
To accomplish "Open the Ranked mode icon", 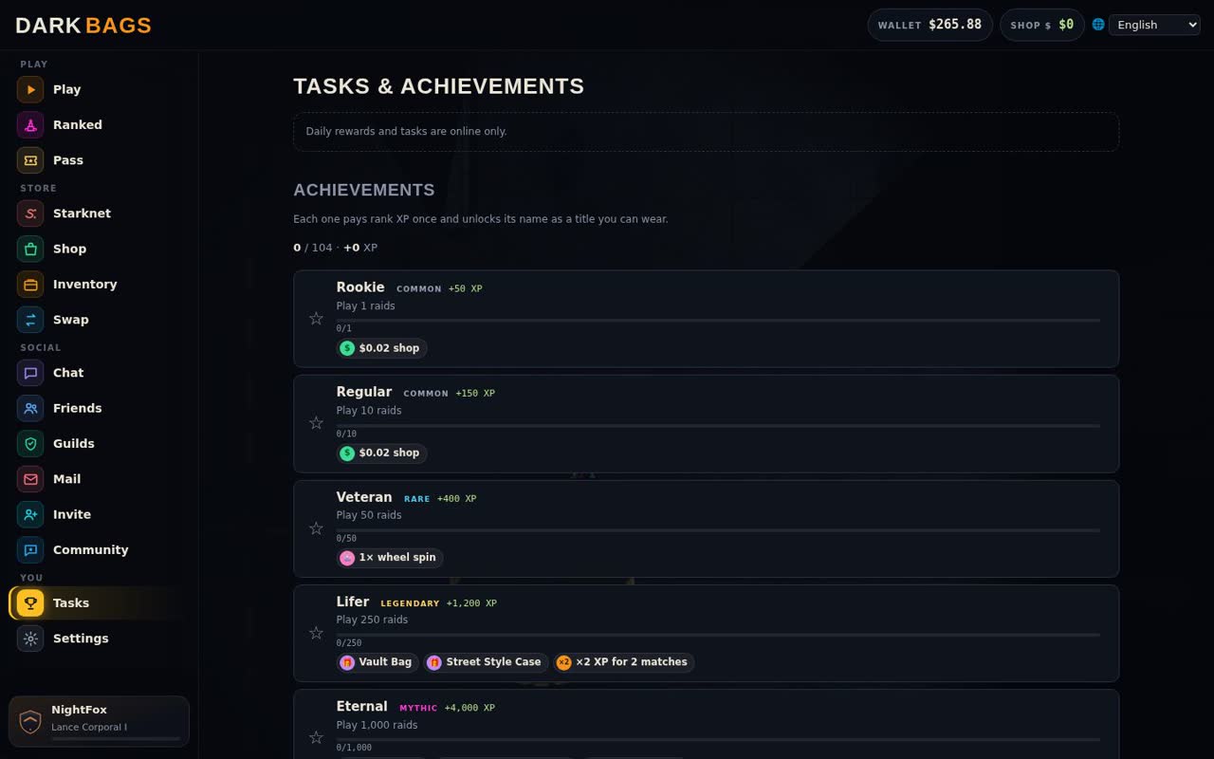I will [30, 124].
